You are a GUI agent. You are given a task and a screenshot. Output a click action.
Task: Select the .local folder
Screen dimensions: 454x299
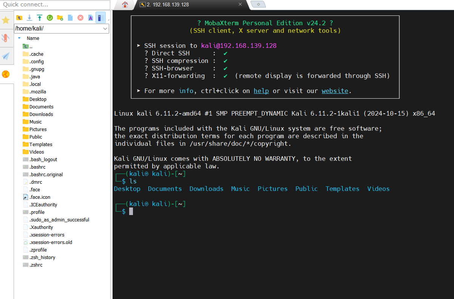click(x=32, y=84)
